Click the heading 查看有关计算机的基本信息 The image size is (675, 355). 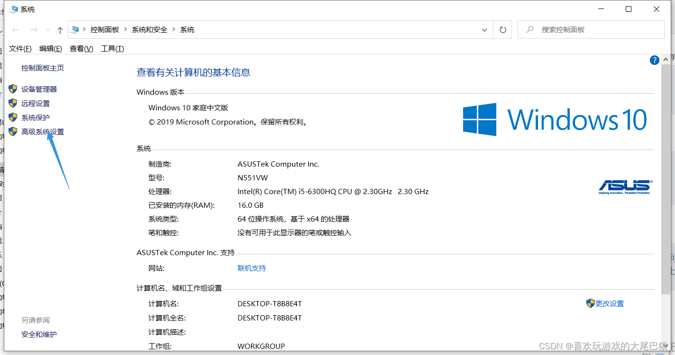[x=193, y=72]
